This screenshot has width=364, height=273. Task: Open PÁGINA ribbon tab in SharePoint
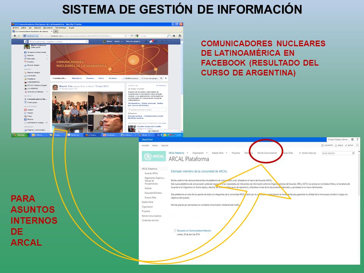pyautogui.click(x=155, y=146)
